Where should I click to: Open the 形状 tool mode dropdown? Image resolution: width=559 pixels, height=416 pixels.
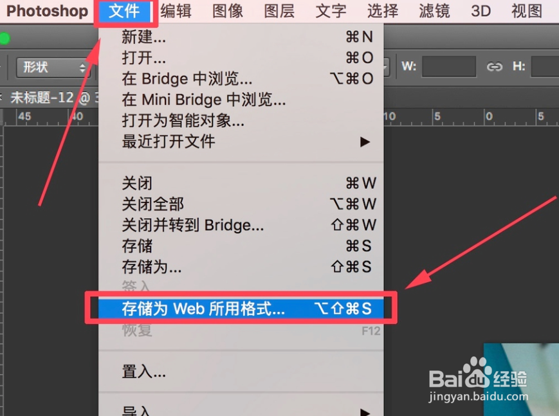click(x=53, y=67)
